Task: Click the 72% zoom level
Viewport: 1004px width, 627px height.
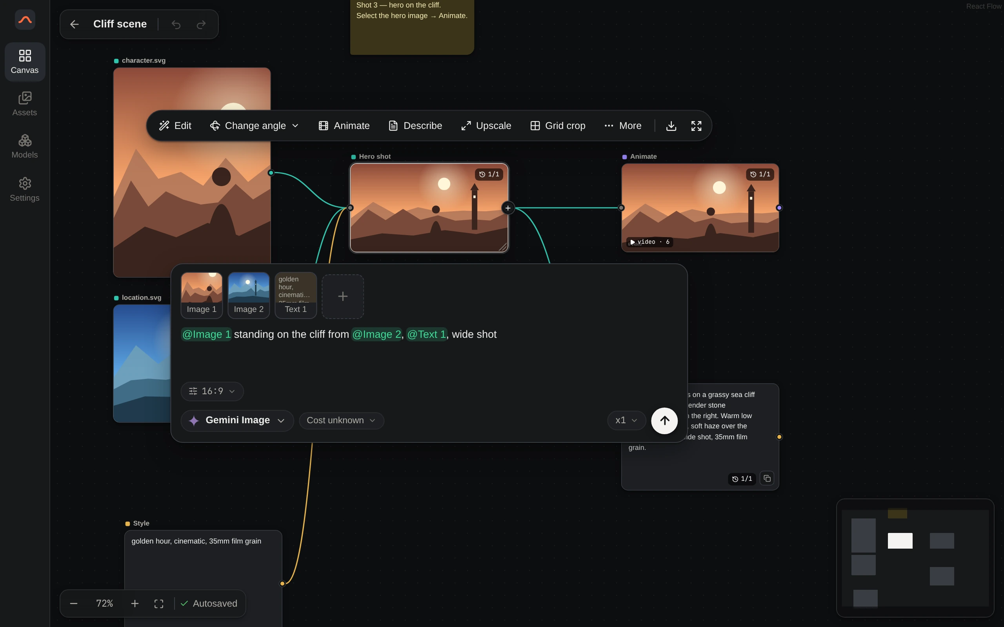Action: (x=105, y=604)
